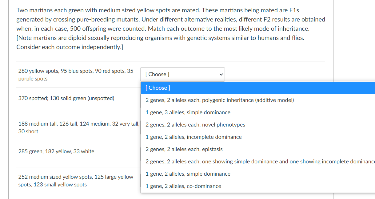Open the [ Choose ] dropdown for yellow spots outcome
Viewport: 375px width, 199px height.
pyautogui.click(x=182, y=74)
